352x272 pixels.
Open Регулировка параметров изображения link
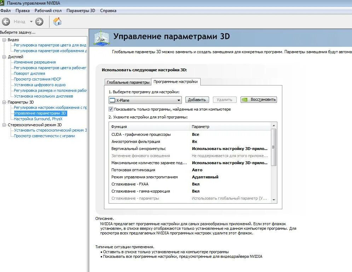(x=50, y=51)
